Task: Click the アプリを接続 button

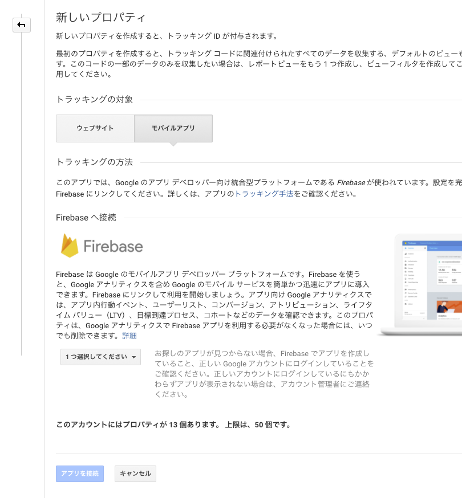Action: [80, 473]
